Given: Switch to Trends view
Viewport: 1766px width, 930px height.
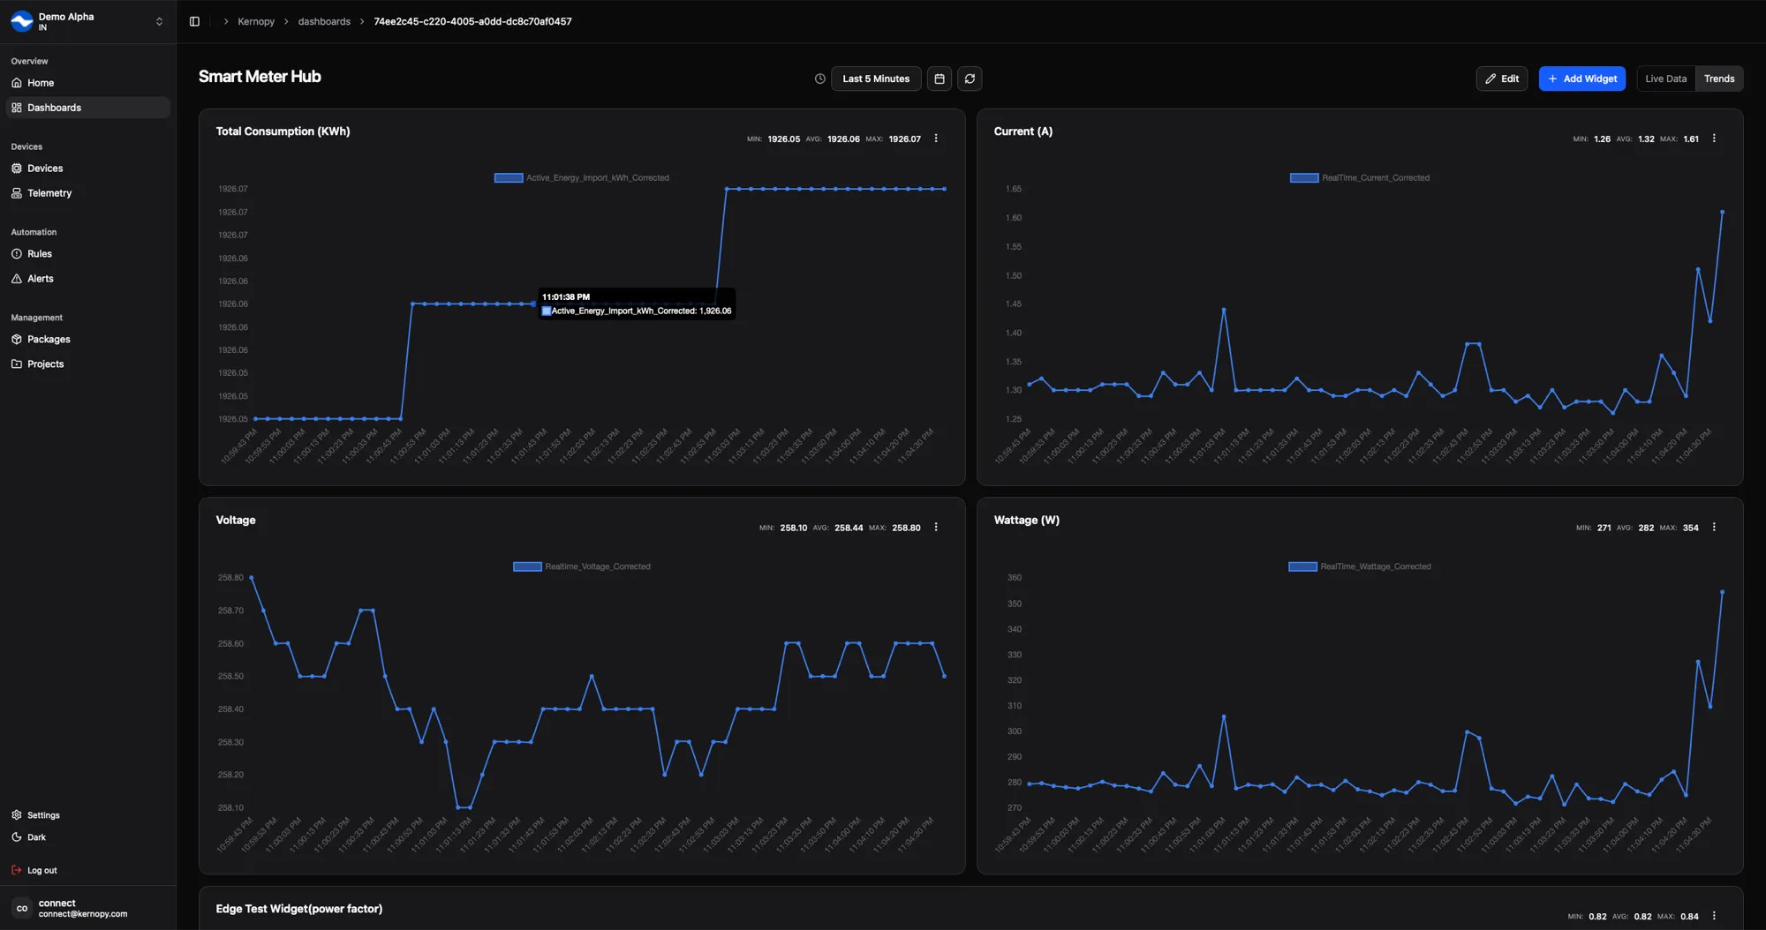Looking at the screenshot, I should pos(1718,79).
